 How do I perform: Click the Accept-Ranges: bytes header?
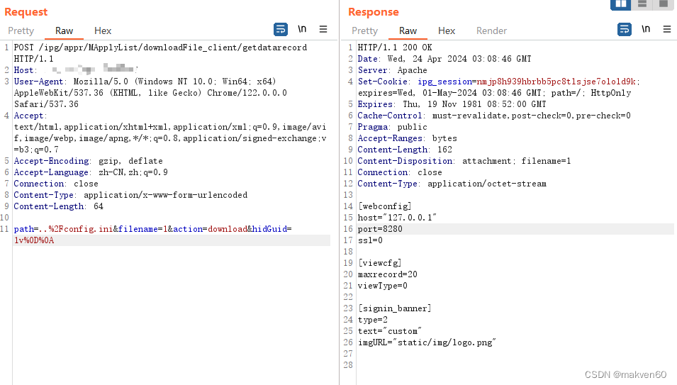(407, 138)
